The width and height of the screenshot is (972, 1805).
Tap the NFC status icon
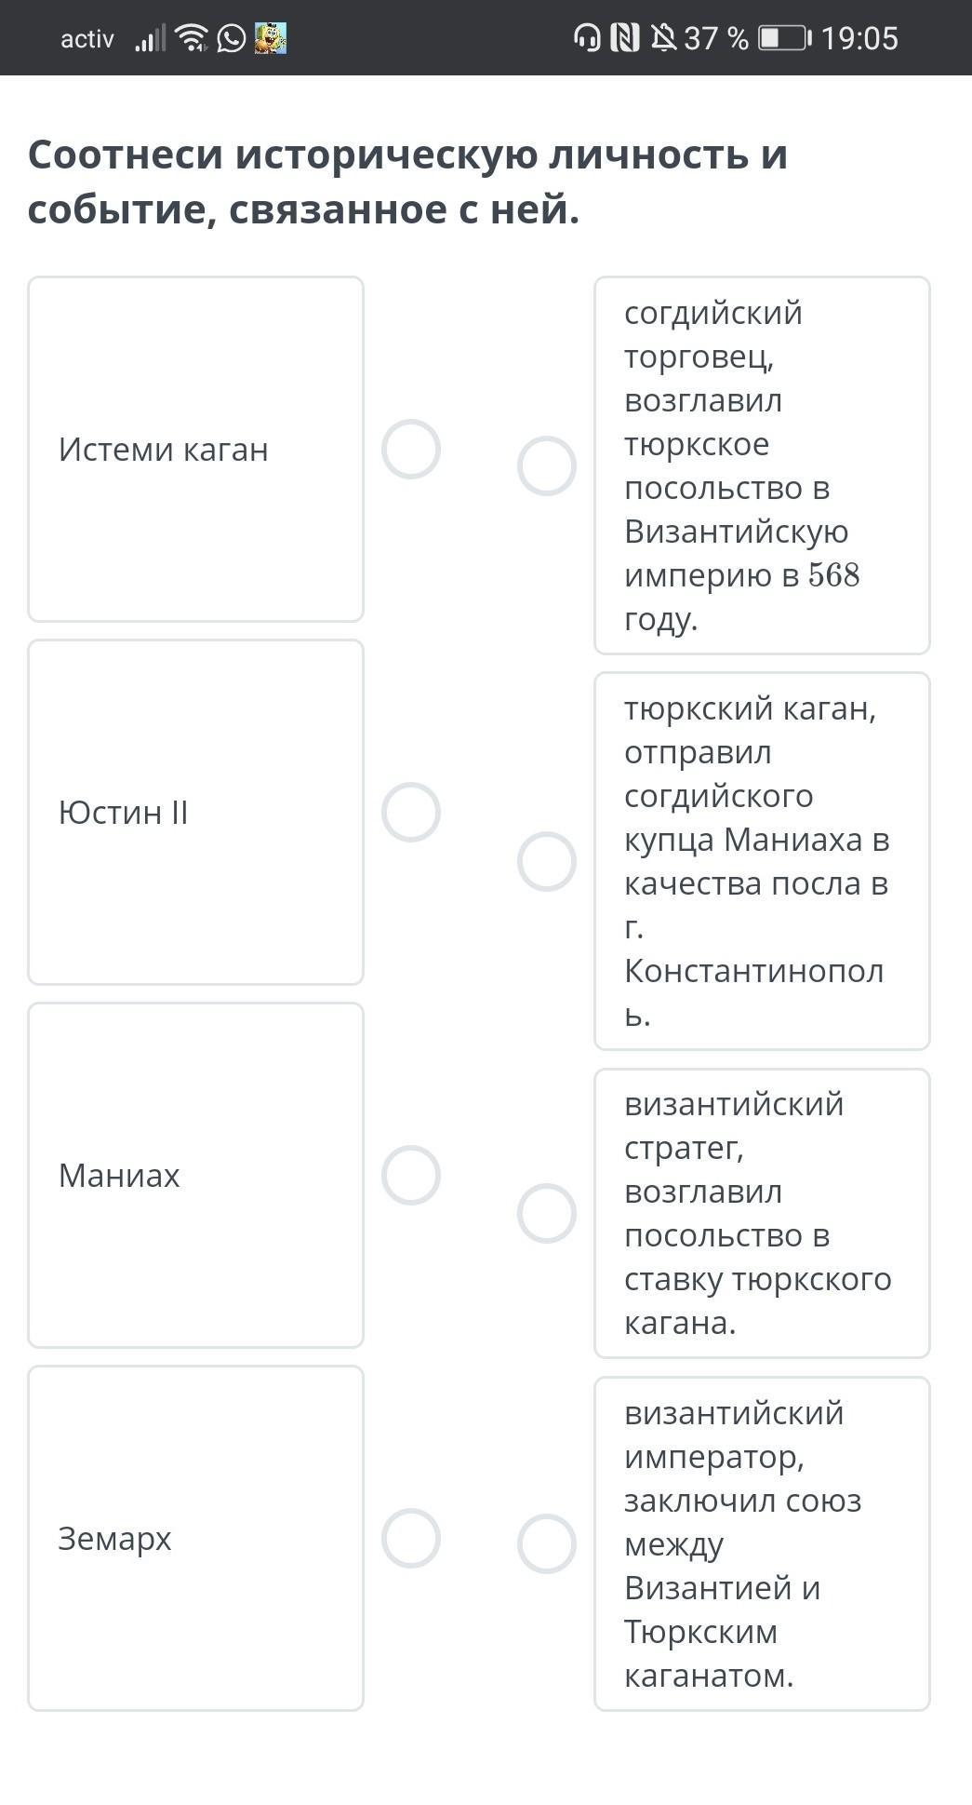625,38
